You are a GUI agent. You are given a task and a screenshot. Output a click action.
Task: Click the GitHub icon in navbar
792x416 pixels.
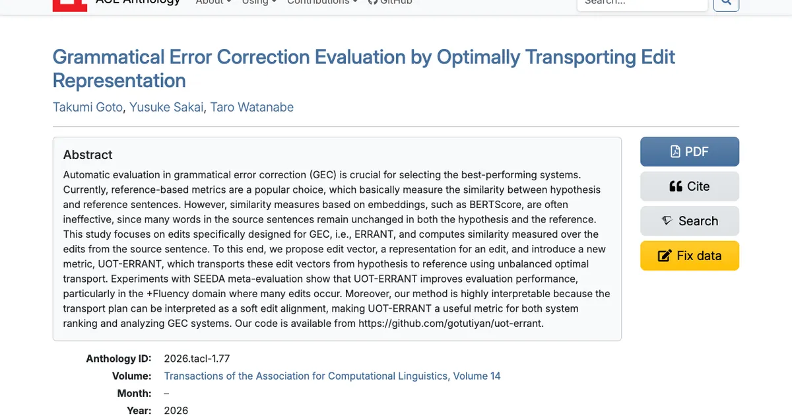[372, 2]
